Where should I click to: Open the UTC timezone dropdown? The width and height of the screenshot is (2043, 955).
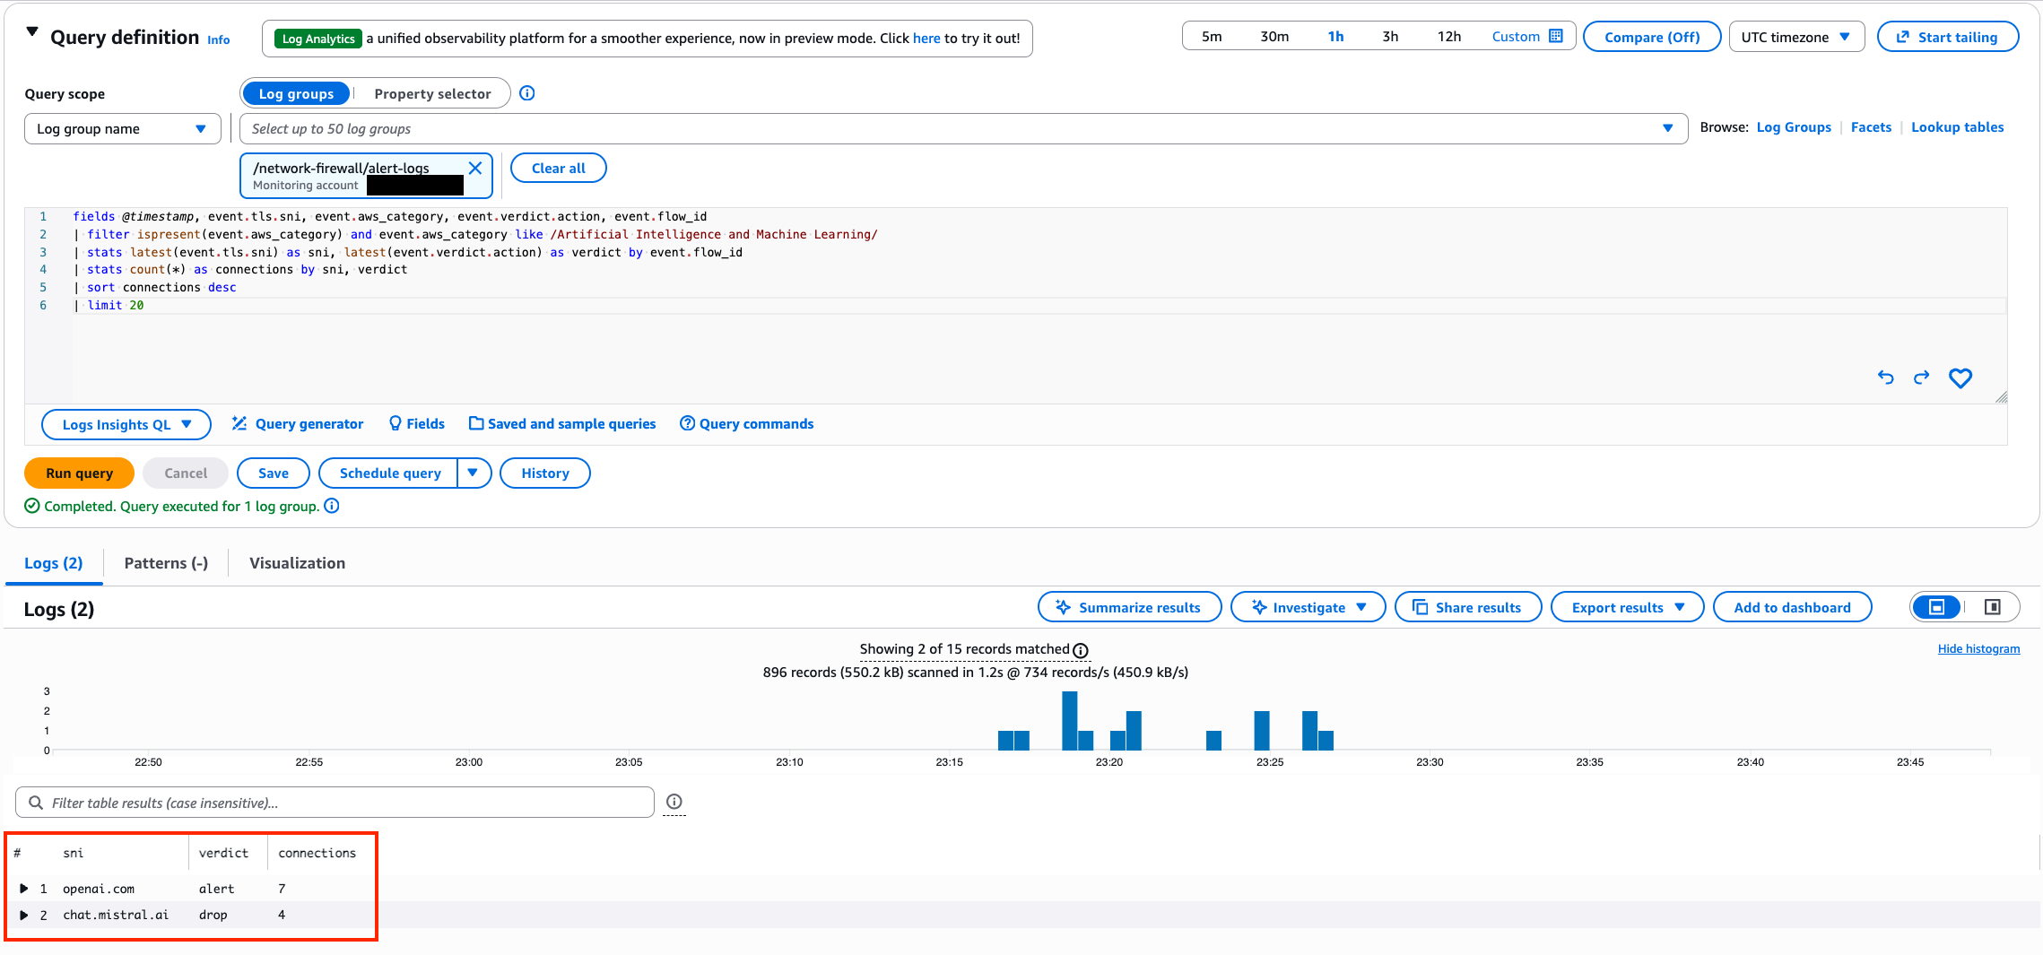[1796, 37]
